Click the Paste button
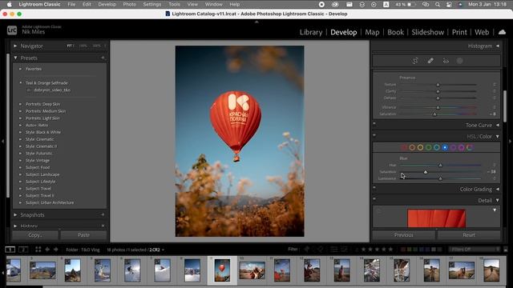513x288 pixels. click(x=83, y=234)
